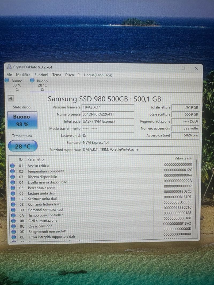
Task: Click the Numero accensioni value 392 volte
Action: click(185, 128)
